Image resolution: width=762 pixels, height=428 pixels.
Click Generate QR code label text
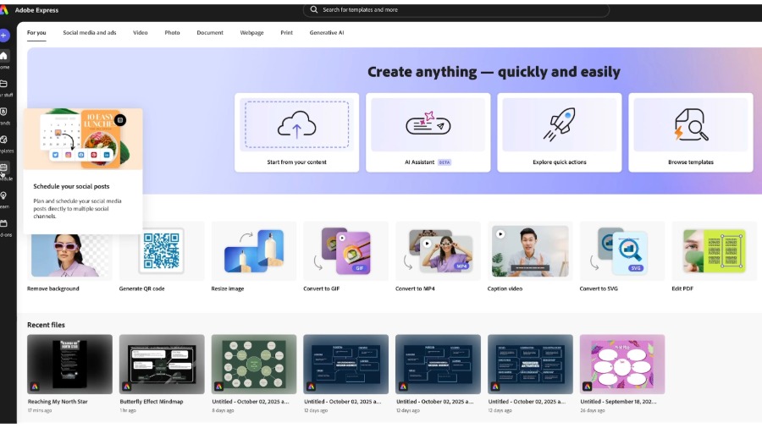click(142, 288)
